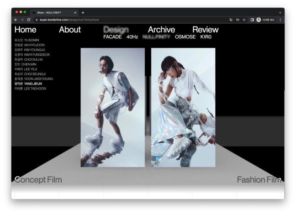
Task: Close the Show – NULL:FINITY tab
Action: pyautogui.click(x=75, y=12)
